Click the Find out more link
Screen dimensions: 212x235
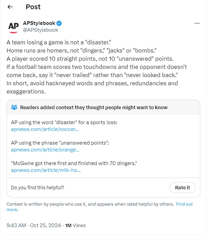click(184, 204)
